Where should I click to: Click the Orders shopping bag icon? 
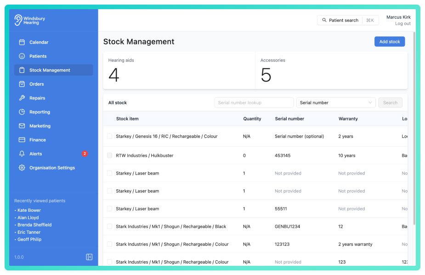(22, 84)
